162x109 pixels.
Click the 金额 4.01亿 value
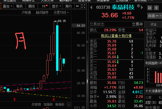[x=138, y=92]
